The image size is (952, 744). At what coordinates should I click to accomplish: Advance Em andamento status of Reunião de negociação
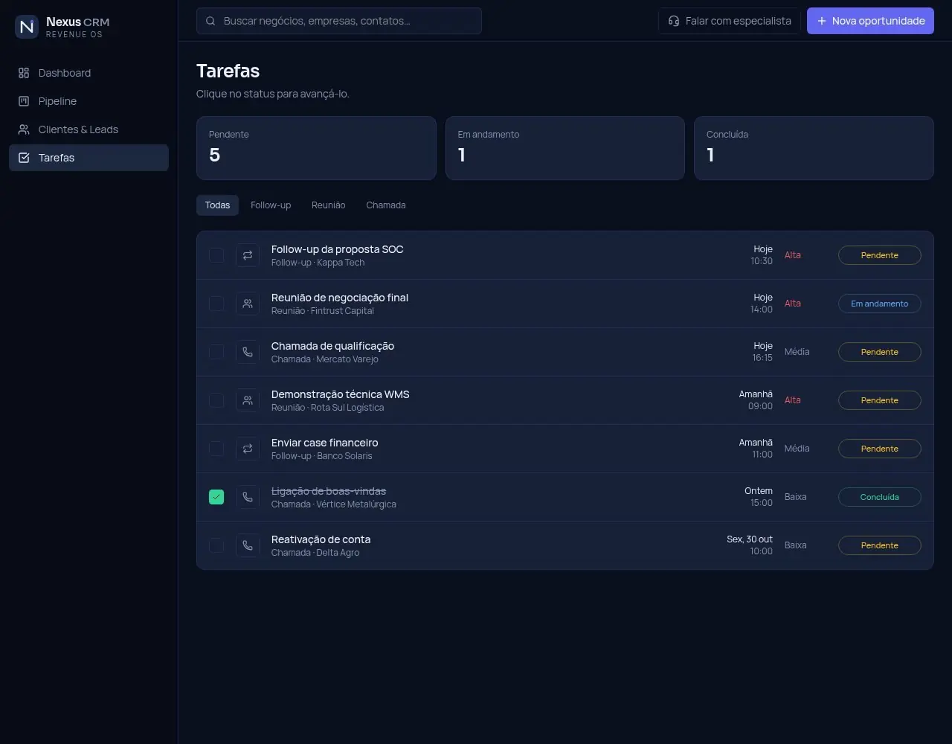[x=880, y=304]
